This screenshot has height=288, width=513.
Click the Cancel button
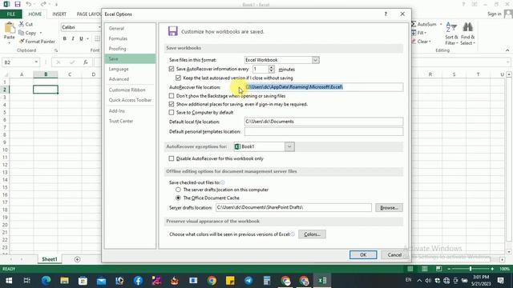coord(394,254)
